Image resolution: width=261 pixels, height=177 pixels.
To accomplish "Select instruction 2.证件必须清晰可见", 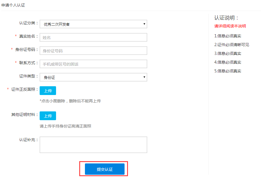I will [x=232, y=45].
